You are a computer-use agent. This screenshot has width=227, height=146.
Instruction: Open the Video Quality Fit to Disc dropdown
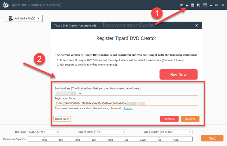click(176, 132)
